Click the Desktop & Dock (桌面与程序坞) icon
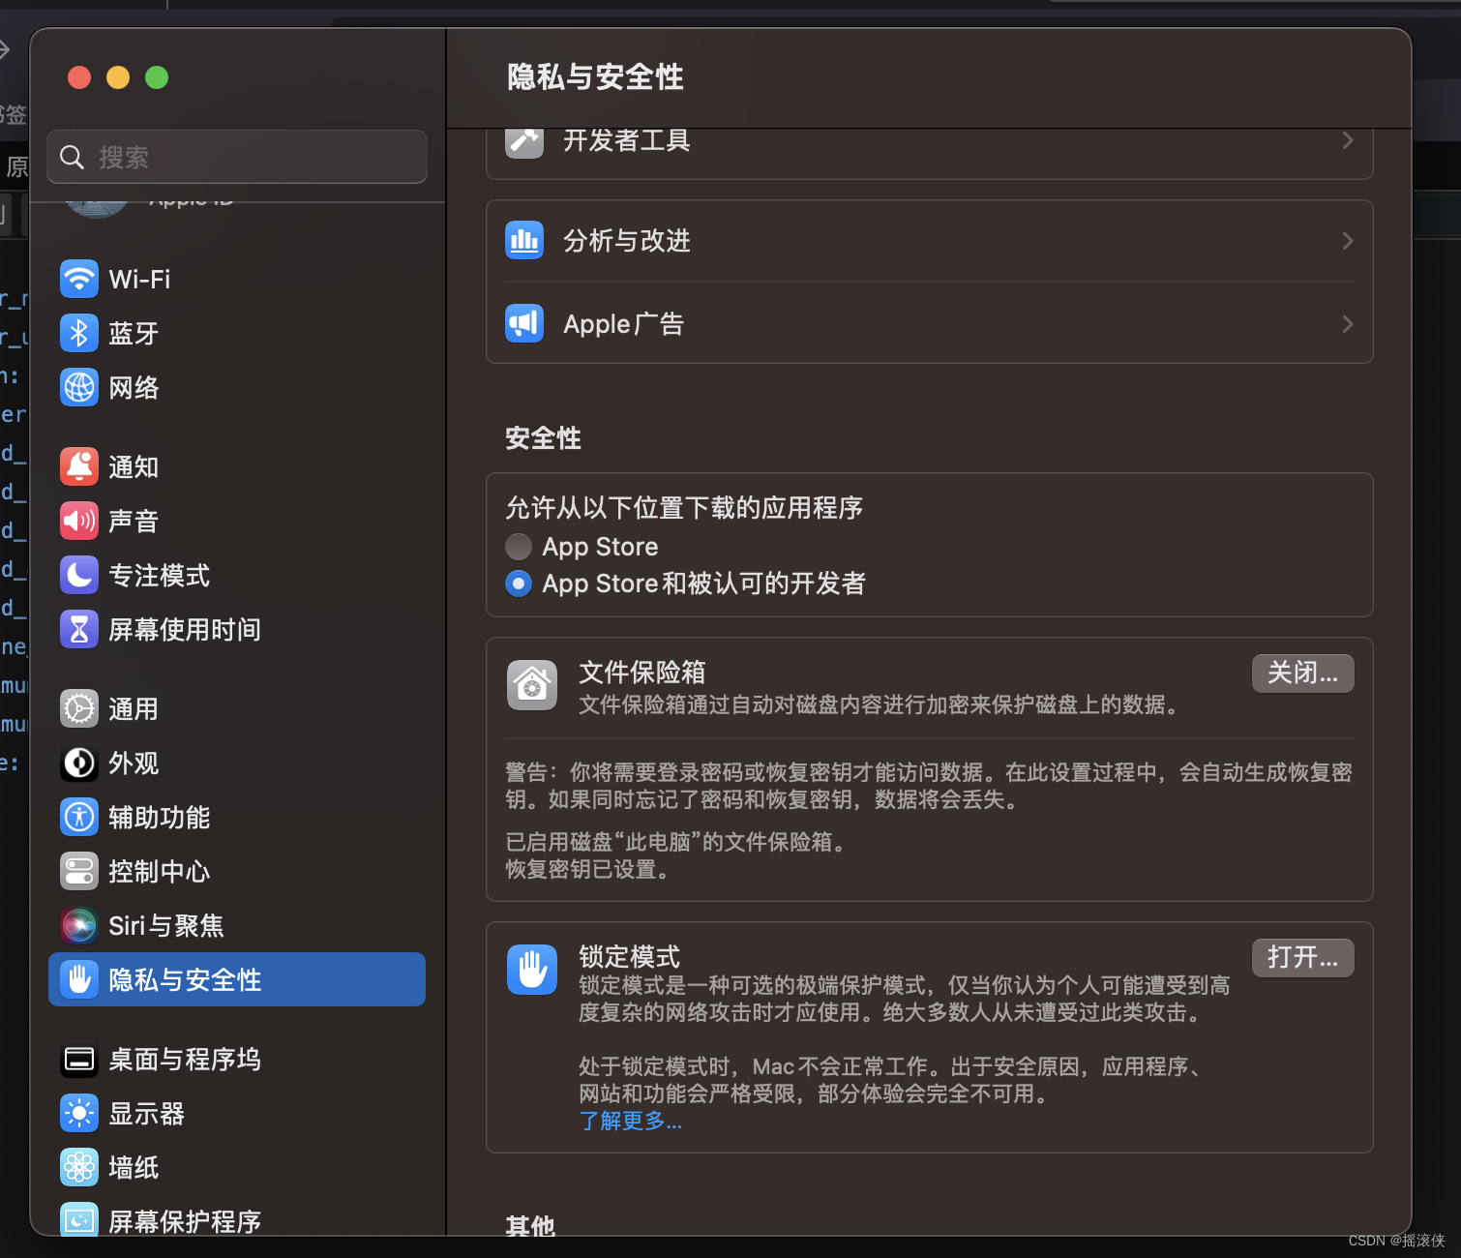This screenshot has height=1258, width=1461. point(79,1060)
